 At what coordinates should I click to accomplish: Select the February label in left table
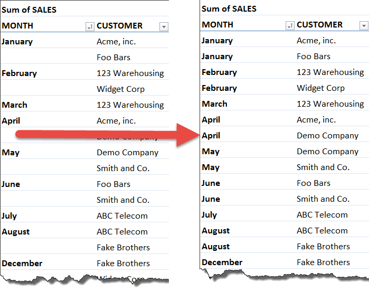[x=19, y=73]
